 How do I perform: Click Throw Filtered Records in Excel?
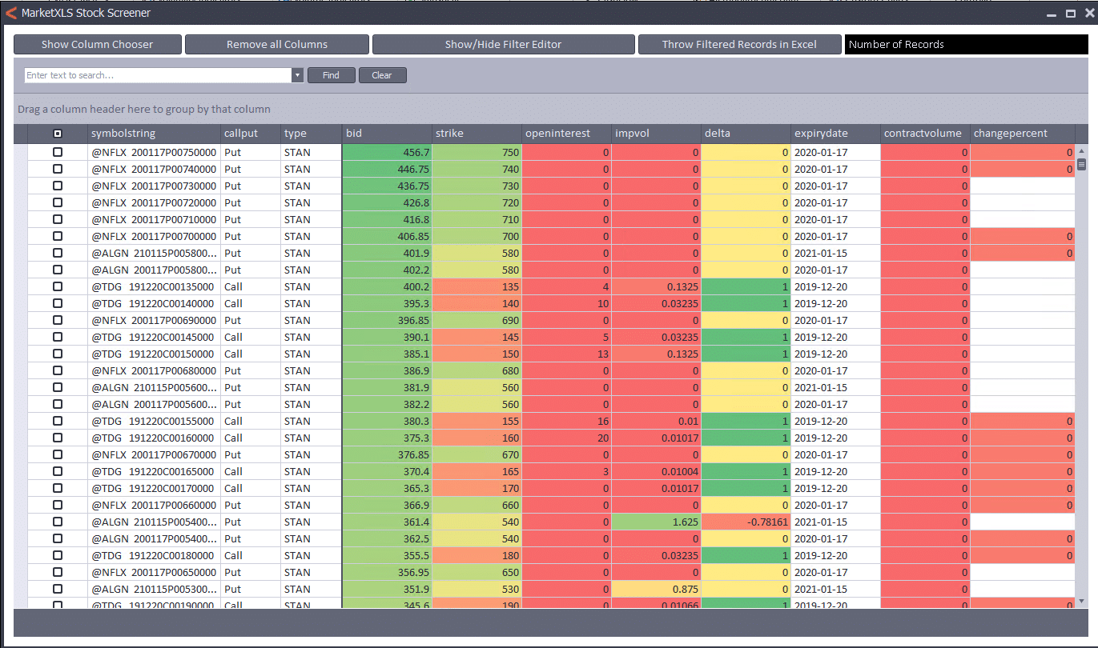[x=739, y=45]
